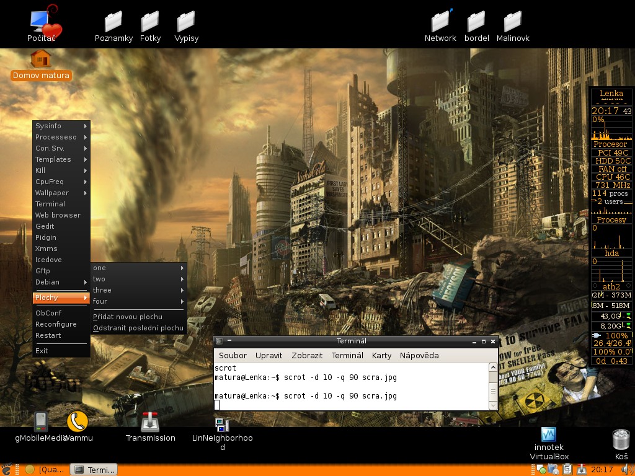Launch Gedit from the root menu
The image size is (635, 476).
(61, 226)
